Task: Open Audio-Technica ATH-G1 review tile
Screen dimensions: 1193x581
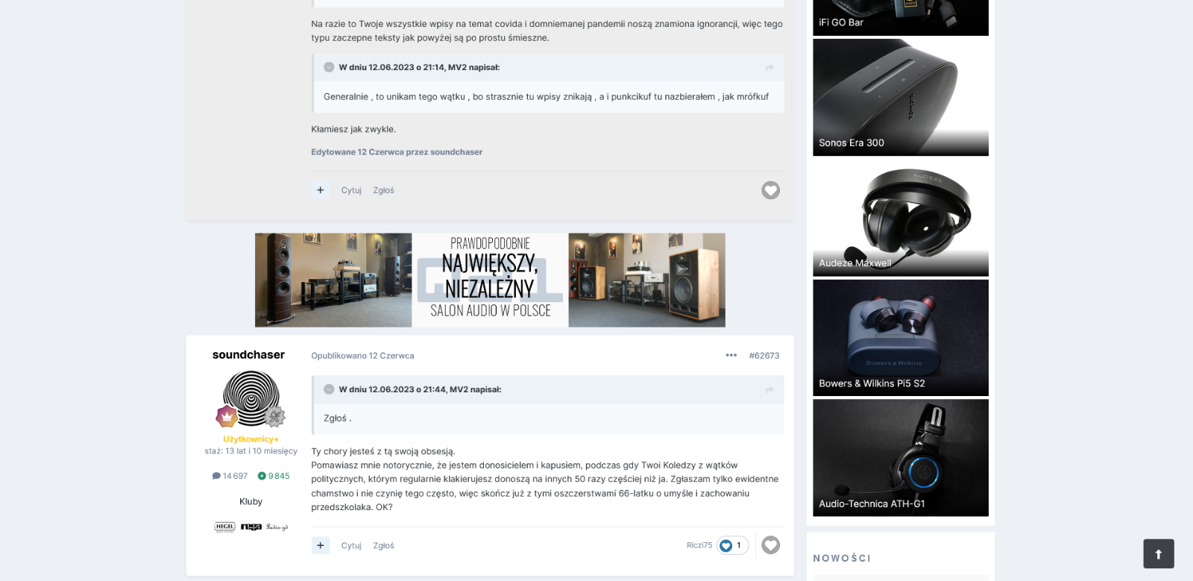Action: click(901, 458)
